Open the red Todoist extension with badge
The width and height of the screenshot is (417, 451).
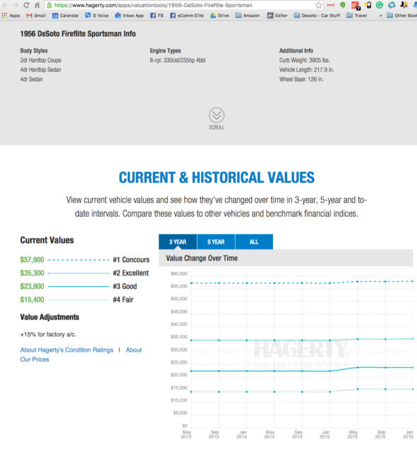point(356,6)
